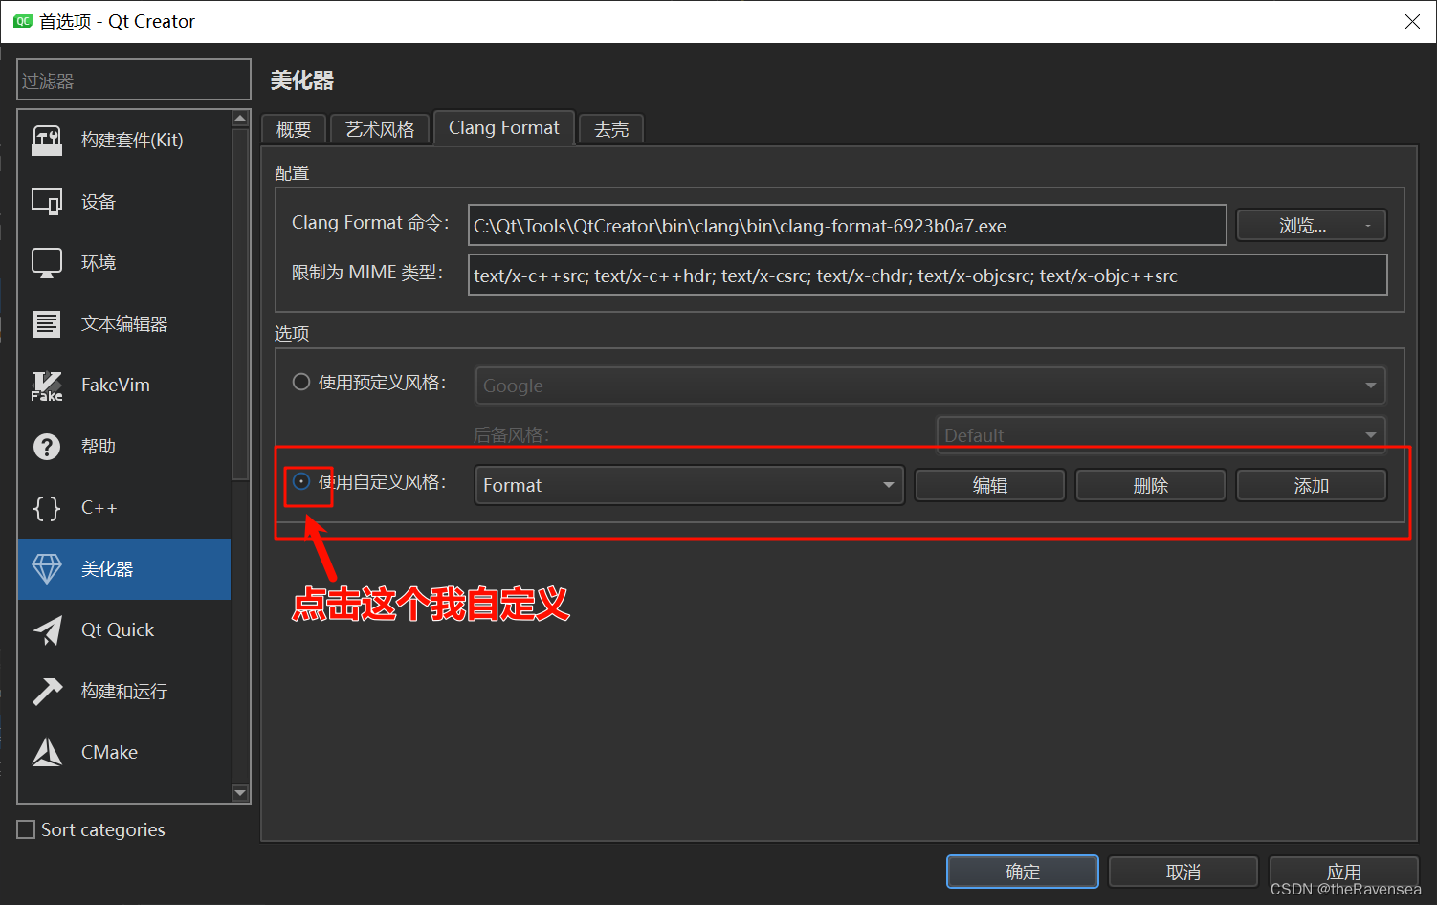Click the Clang Format 命令 path field
The image size is (1437, 905).
pos(848,226)
